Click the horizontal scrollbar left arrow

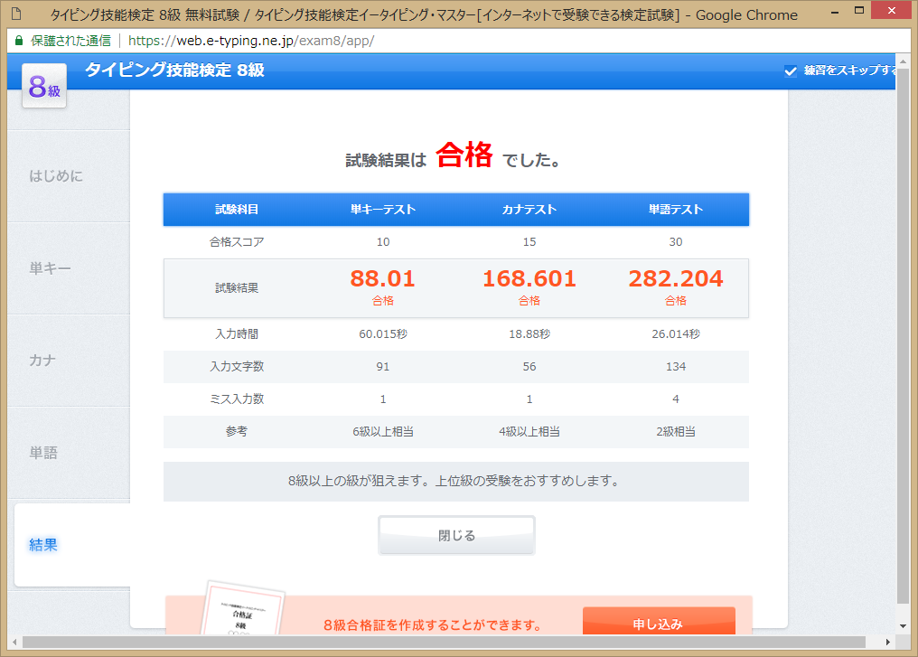(x=14, y=642)
